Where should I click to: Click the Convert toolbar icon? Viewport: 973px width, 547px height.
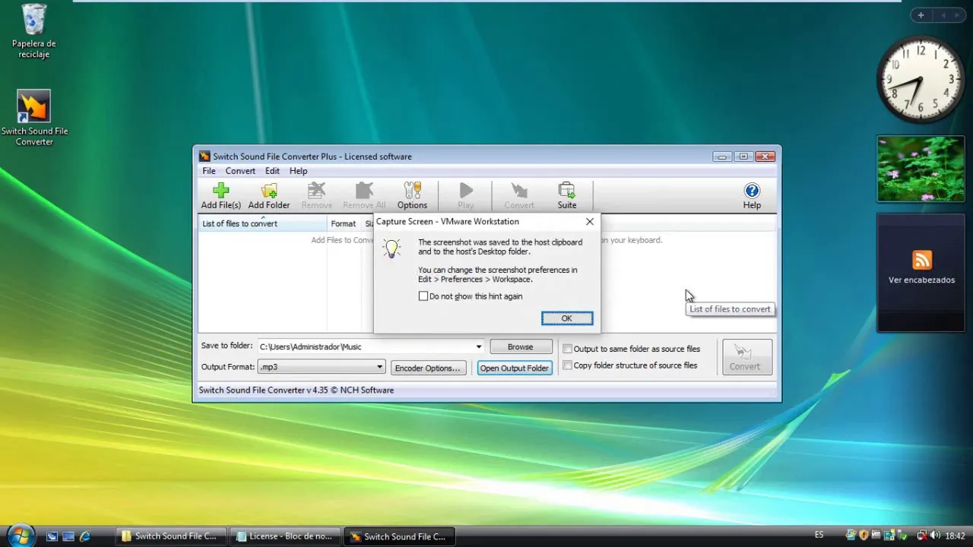coord(519,195)
